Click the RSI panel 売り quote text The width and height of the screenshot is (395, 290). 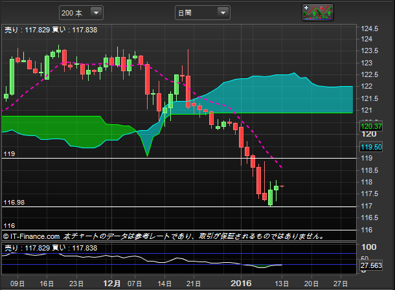[27, 248]
